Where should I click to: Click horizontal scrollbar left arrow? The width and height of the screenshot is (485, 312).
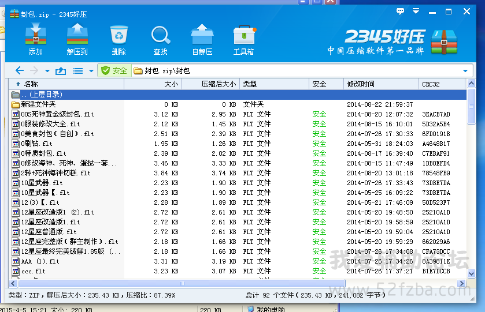13,283
